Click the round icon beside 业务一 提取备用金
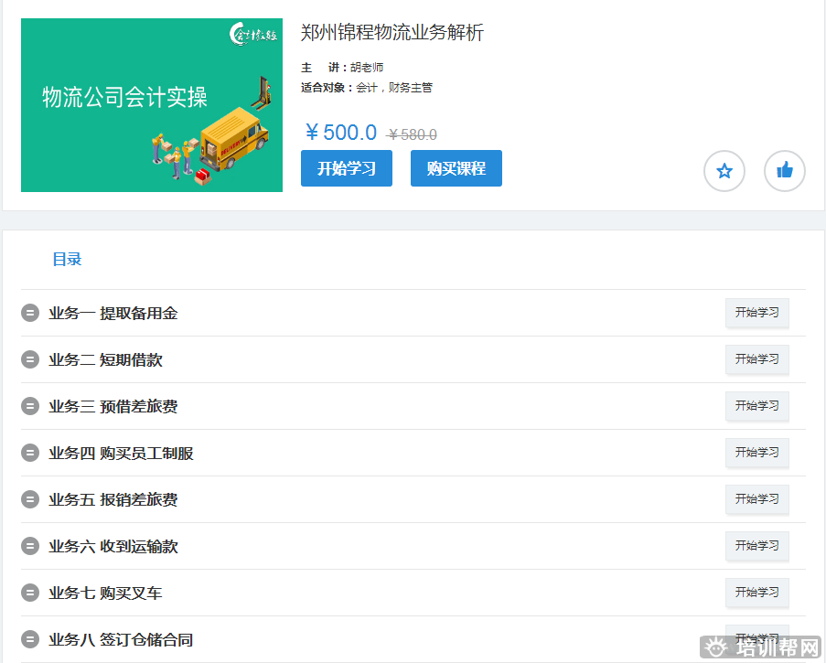826x663 pixels. click(x=30, y=313)
